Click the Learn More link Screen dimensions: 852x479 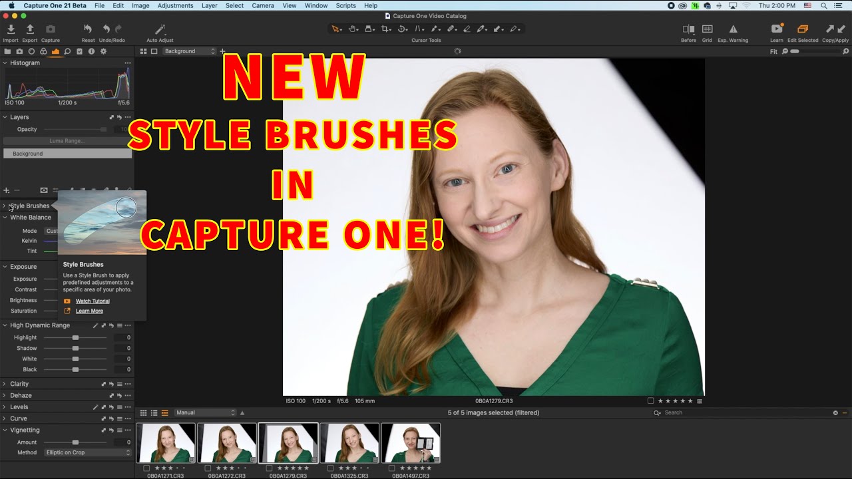(89, 311)
